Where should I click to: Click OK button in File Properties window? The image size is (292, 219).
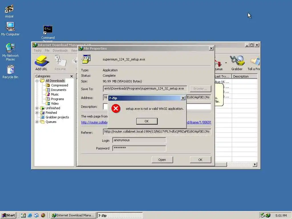(200, 160)
